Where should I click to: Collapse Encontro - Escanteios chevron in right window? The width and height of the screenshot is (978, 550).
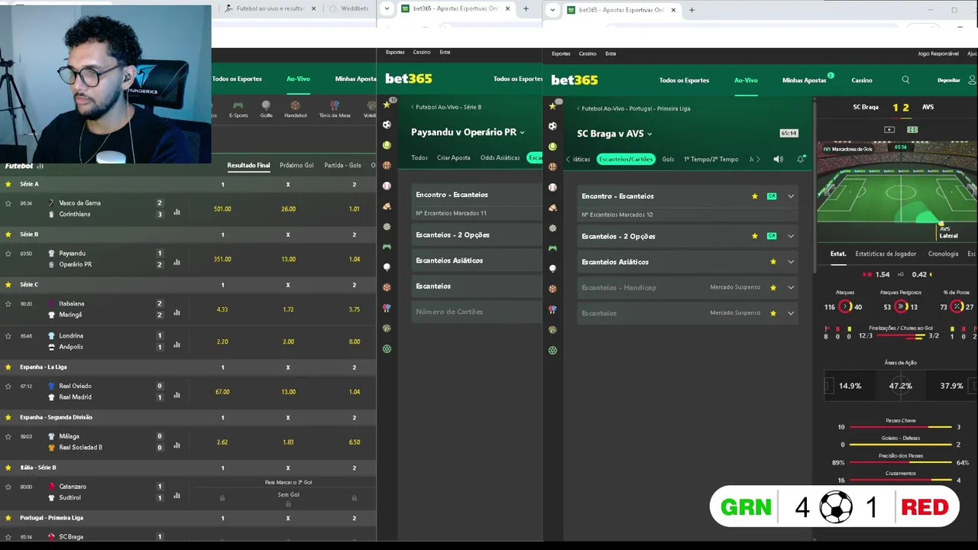click(x=791, y=196)
